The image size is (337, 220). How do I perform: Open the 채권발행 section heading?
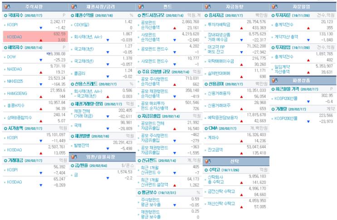point(82,136)
